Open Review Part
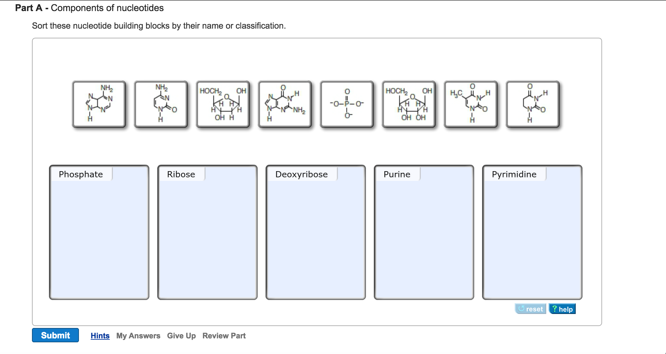 (224, 335)
